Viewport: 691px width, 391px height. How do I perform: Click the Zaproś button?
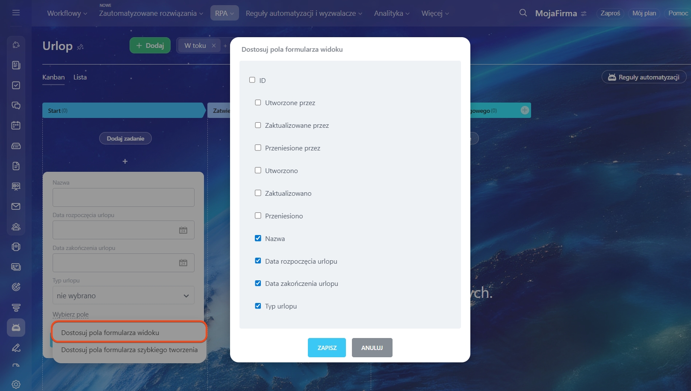[x=610, y=13]
